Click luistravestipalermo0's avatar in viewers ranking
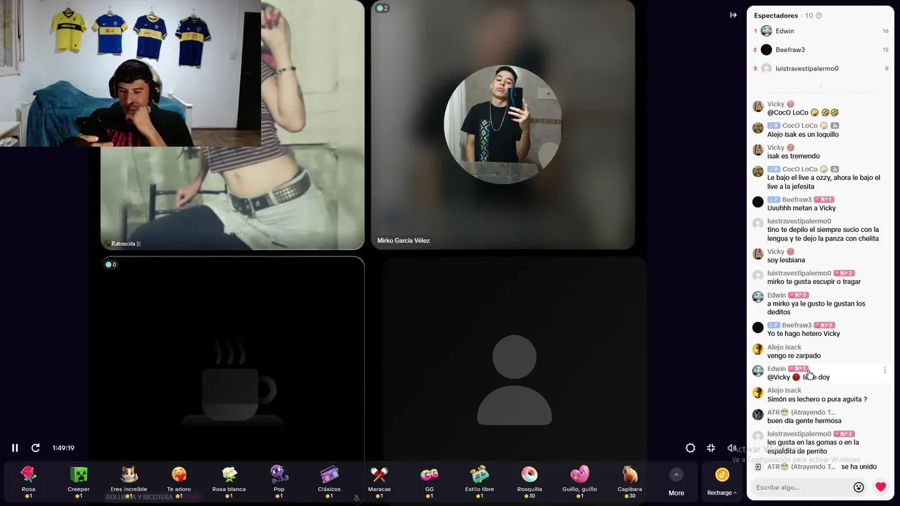 (x=766, y=68)
